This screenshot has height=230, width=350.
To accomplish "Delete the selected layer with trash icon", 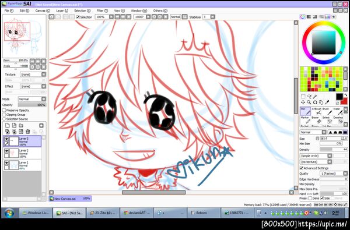I will point(27,132).
